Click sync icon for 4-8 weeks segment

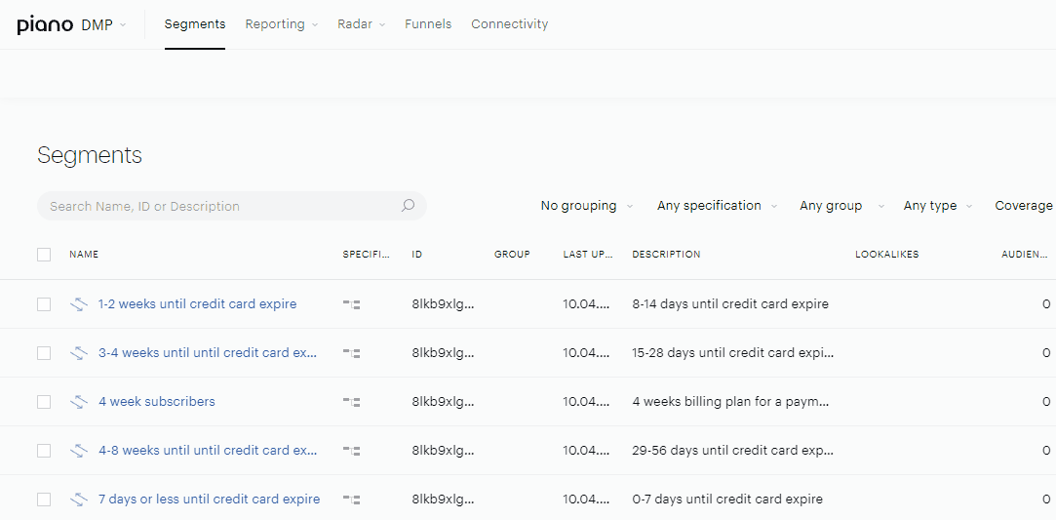click(79, 451)
